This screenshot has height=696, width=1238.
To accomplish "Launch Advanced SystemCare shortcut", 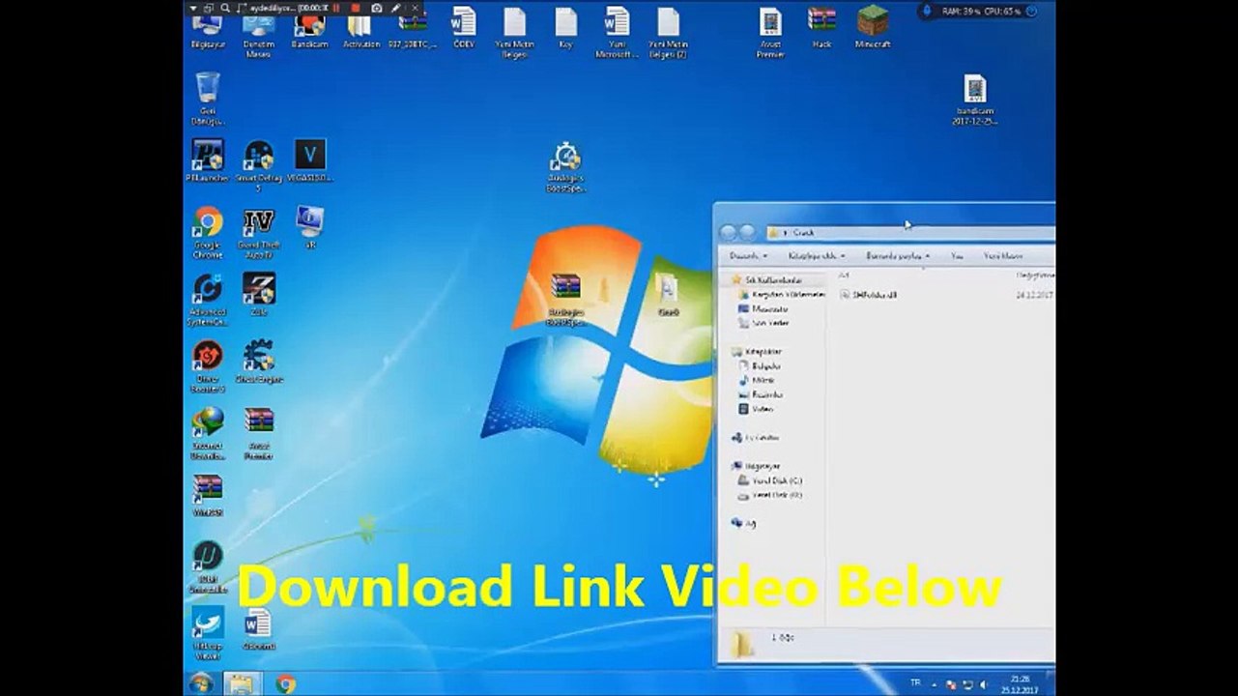I will (x=207, y=300).
